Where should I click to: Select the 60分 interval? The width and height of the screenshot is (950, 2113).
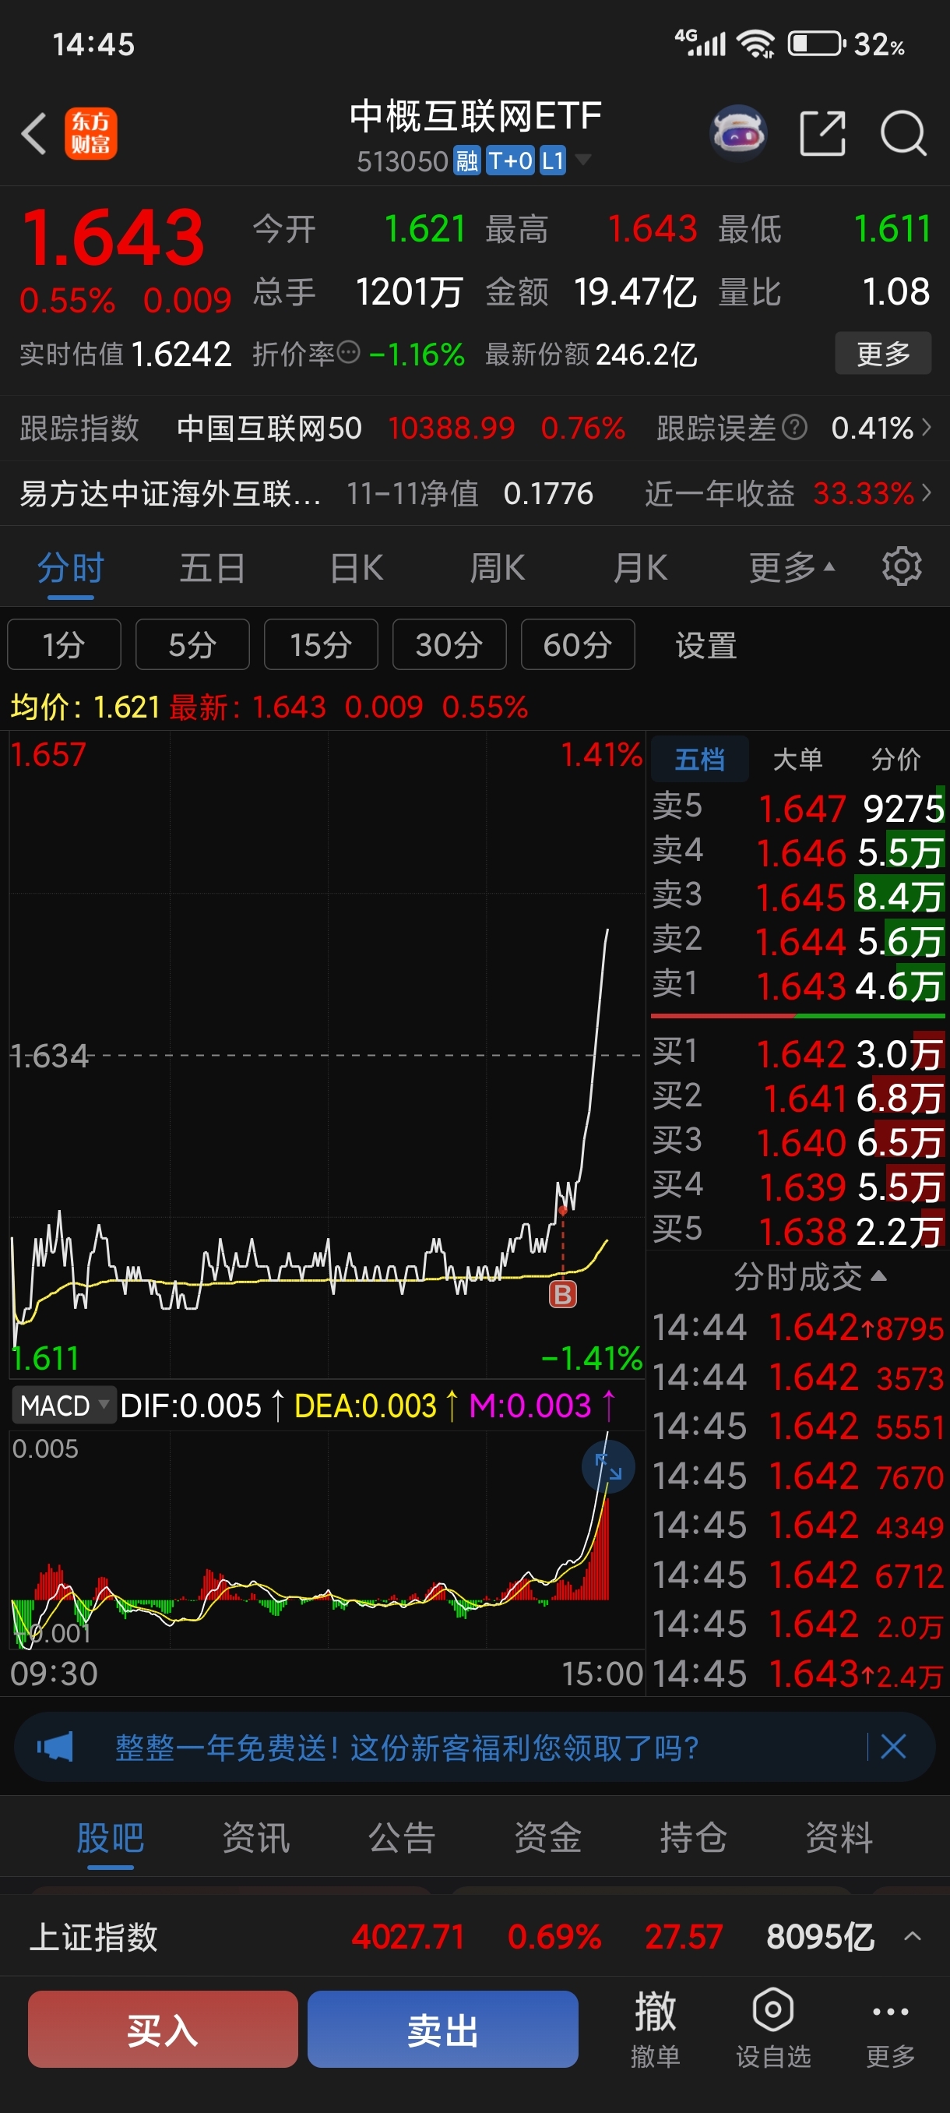coord(578,644)
